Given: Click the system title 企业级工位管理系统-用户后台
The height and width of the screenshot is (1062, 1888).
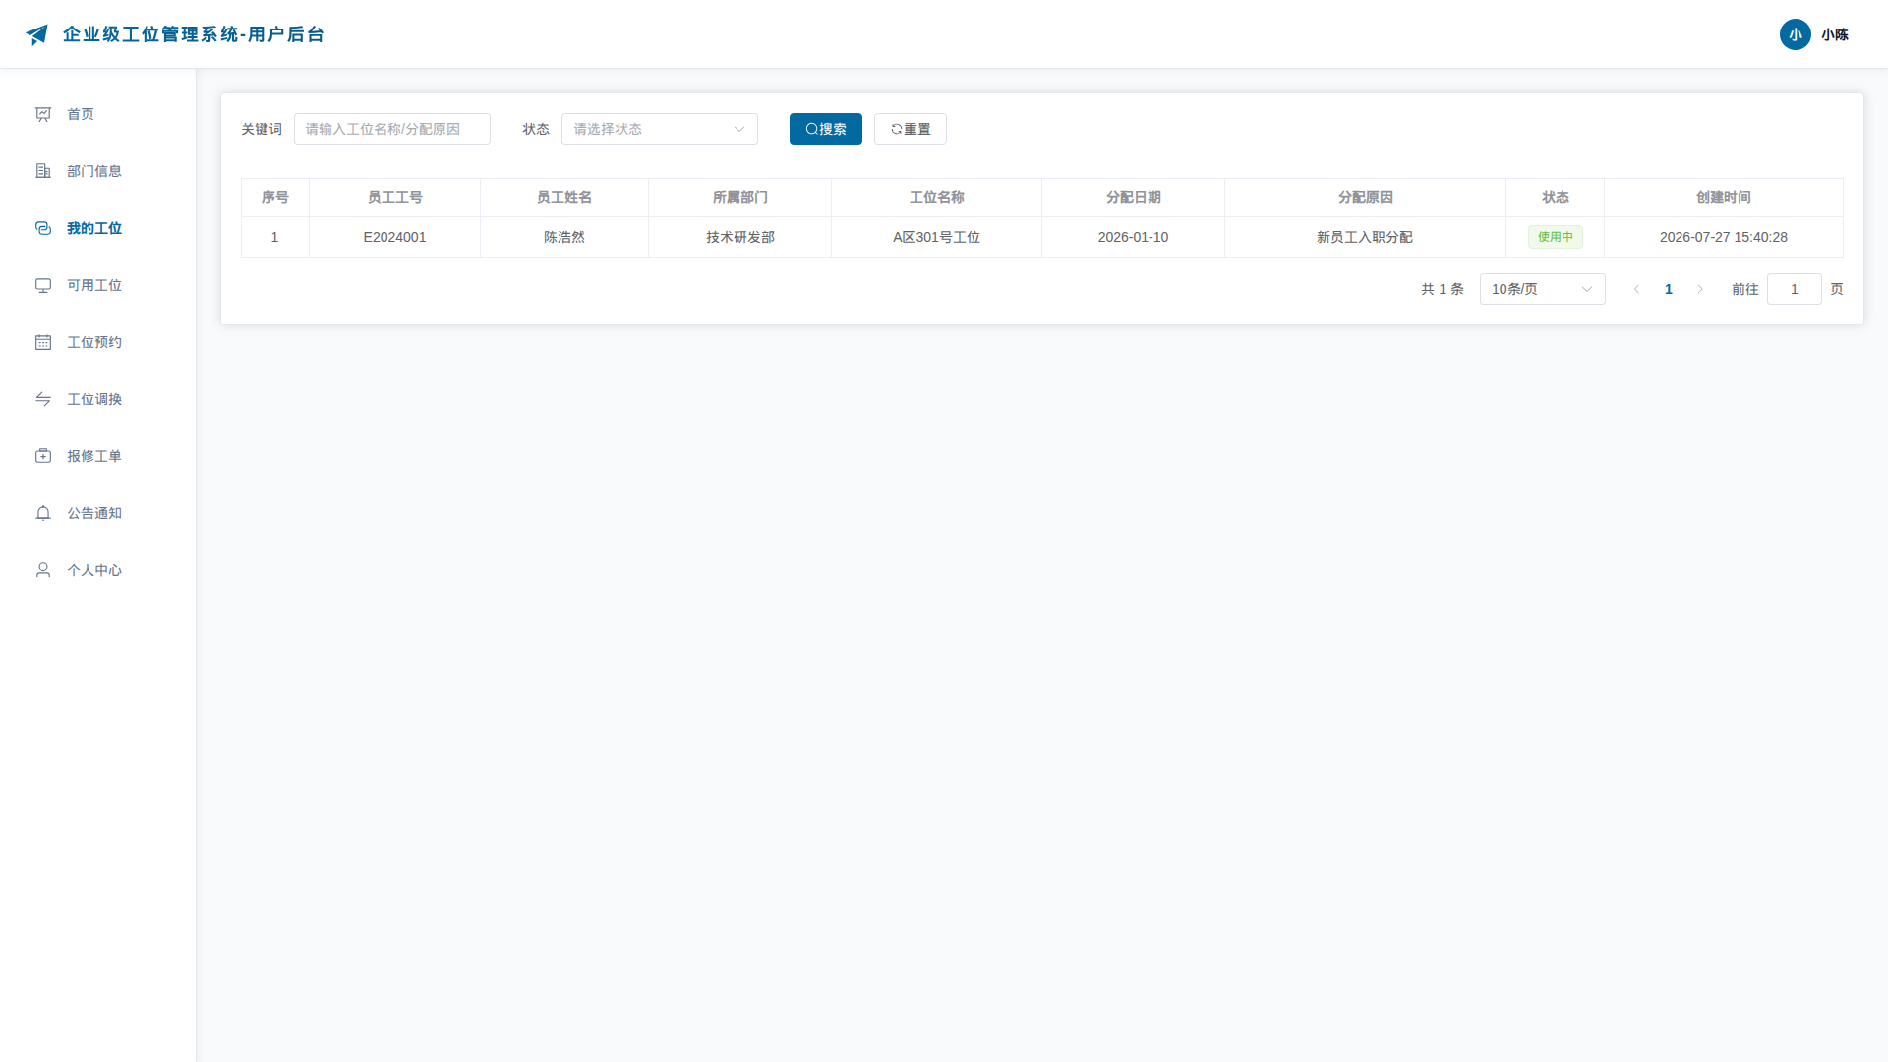Looking at the screenshot, I should 193,34.
